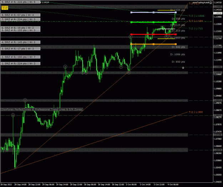Click the right end handle of the red line
Viewport: 223px width, 187px height.
(x=176, y=34)
